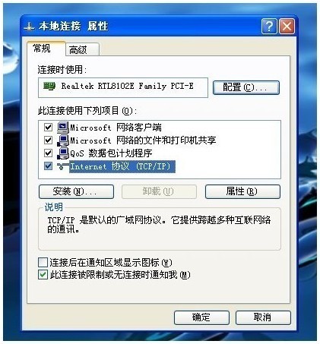Click the 属性(R) button

coord(242,191)
